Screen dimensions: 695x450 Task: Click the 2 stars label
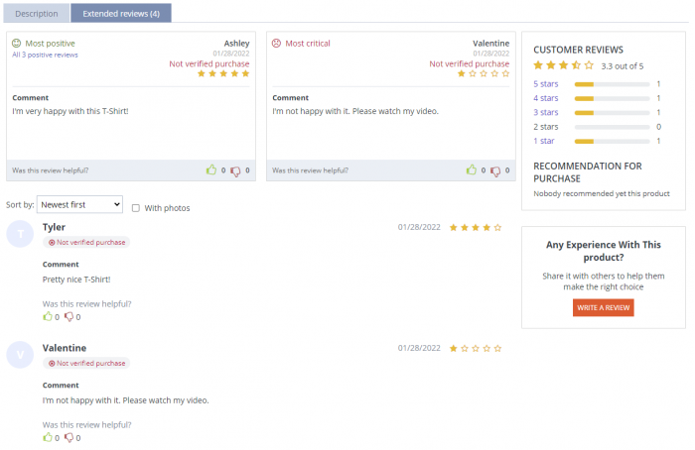pyautogui.click(x=546, y=127)
